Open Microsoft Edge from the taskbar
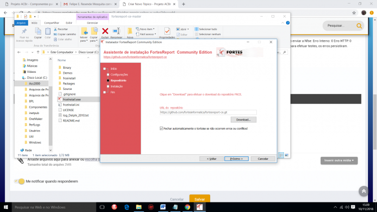The image size is (377, 212). click(127, 207)
